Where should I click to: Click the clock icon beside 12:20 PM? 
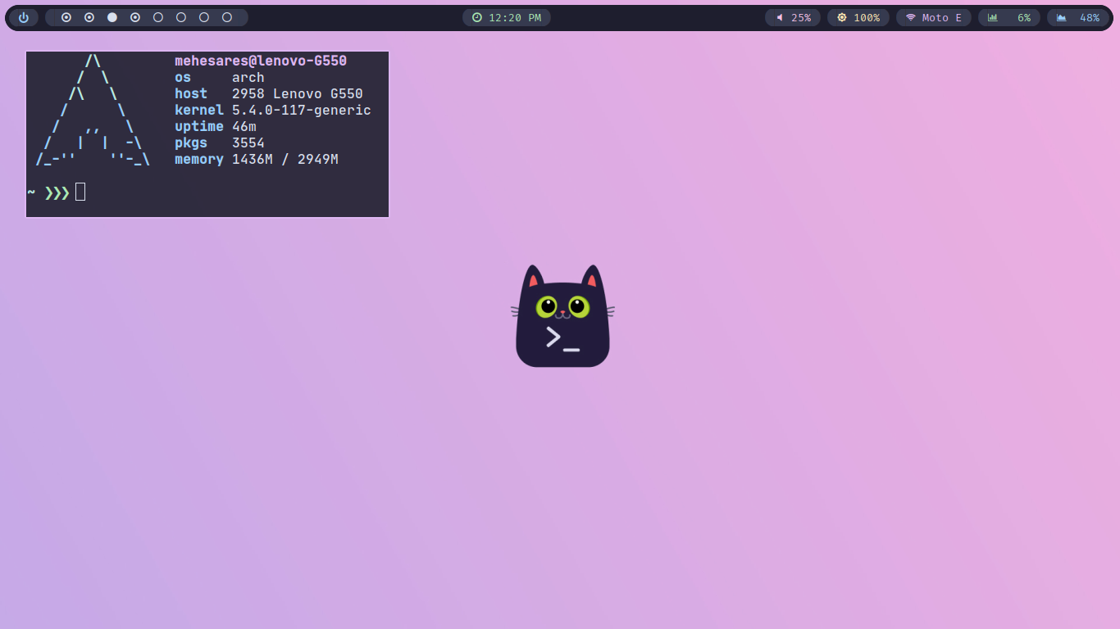point(477,17)
